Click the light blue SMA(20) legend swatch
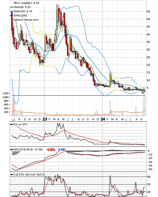 click(11, 11)
